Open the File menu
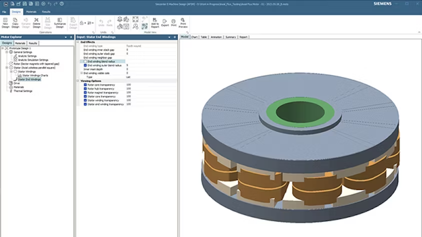Screen dimensions: 422x237 4,11
